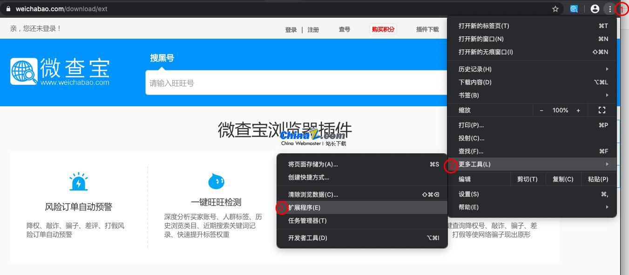Screen dimensions: 629x275
Task: Open 下载内容(D) from the menu
Action: tap(532, 82)
